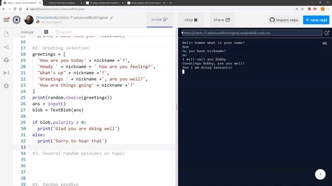Click the Repl.it spiral logo

pyautogui.click(x=17, y=20)
